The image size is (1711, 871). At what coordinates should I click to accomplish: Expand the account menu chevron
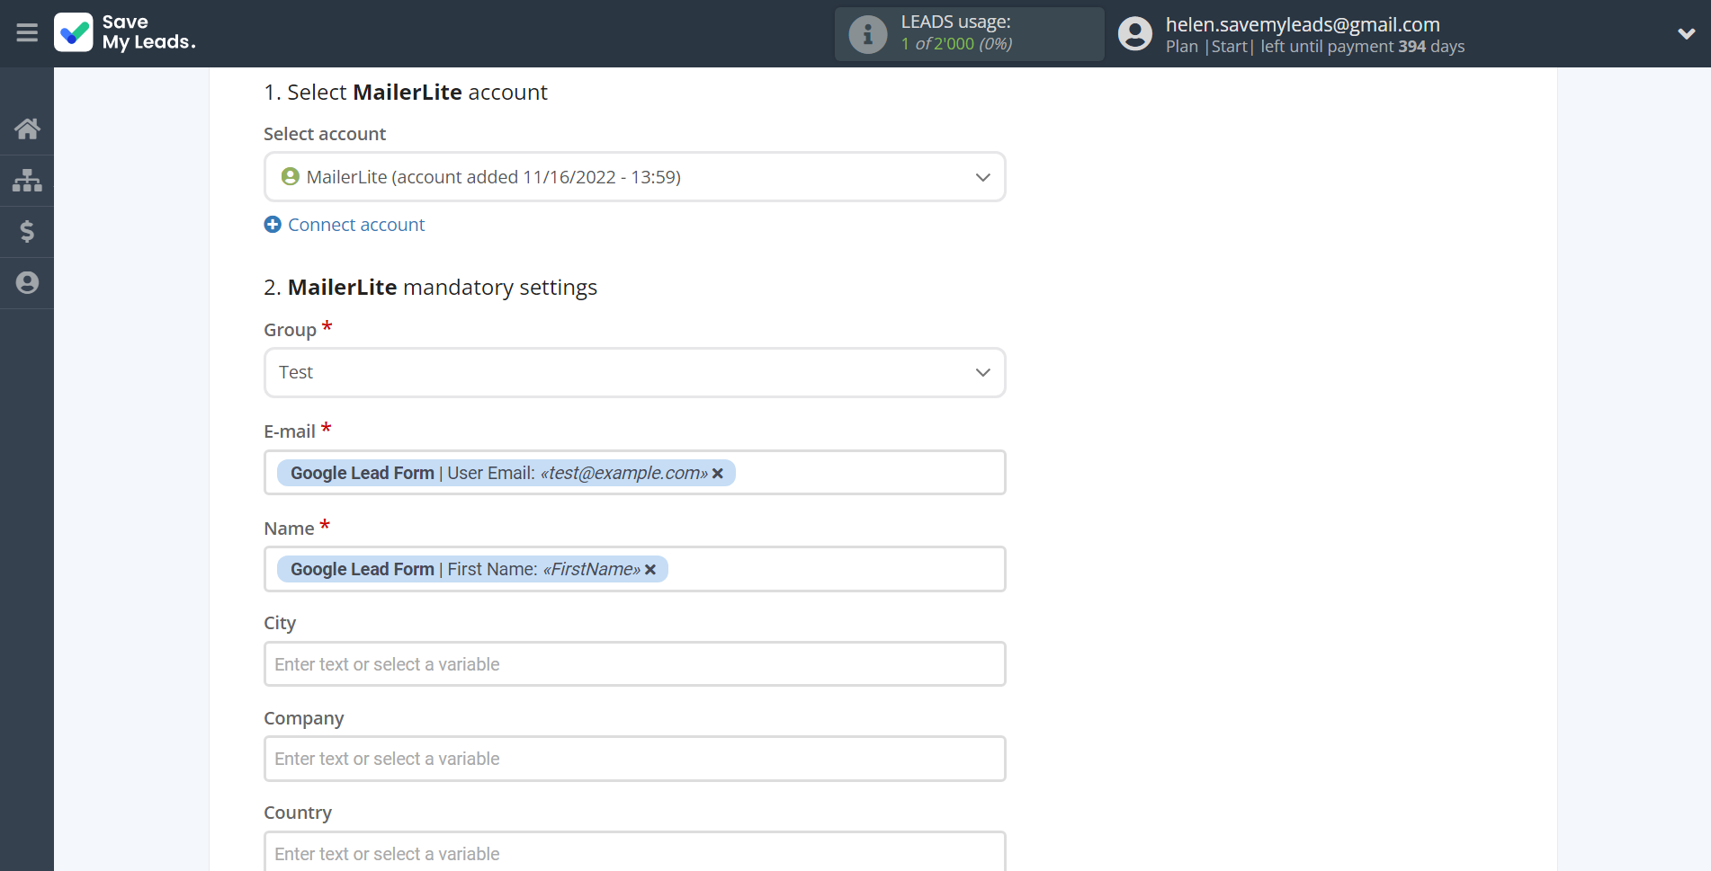[1686, 34]
